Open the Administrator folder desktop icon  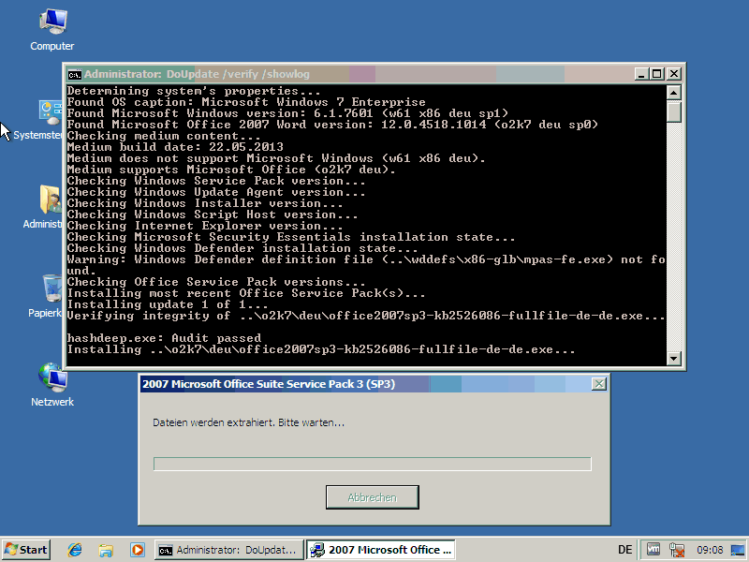point(50,200)
